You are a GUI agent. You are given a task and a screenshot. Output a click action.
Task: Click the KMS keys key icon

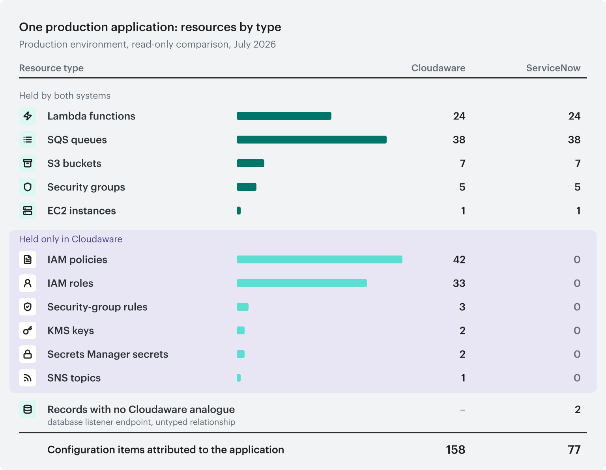pos(28,330)
